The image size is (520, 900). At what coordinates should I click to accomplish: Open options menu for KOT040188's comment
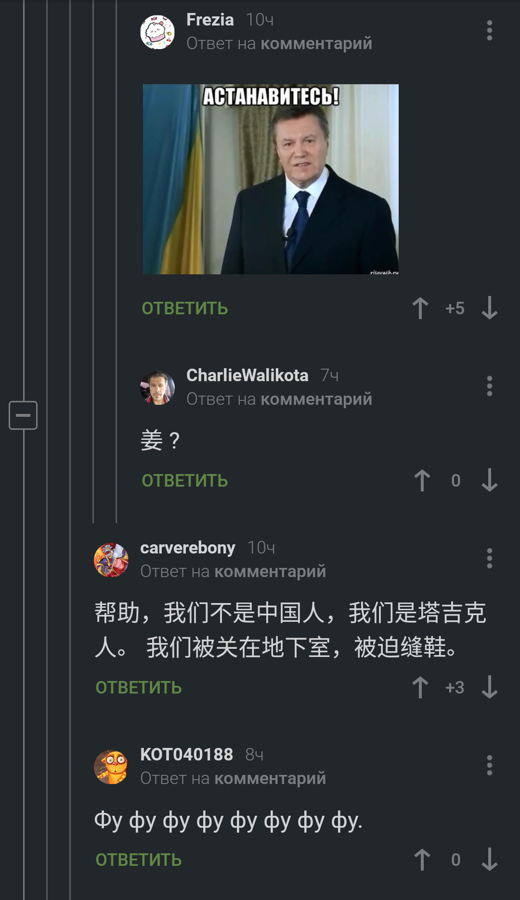490,765
